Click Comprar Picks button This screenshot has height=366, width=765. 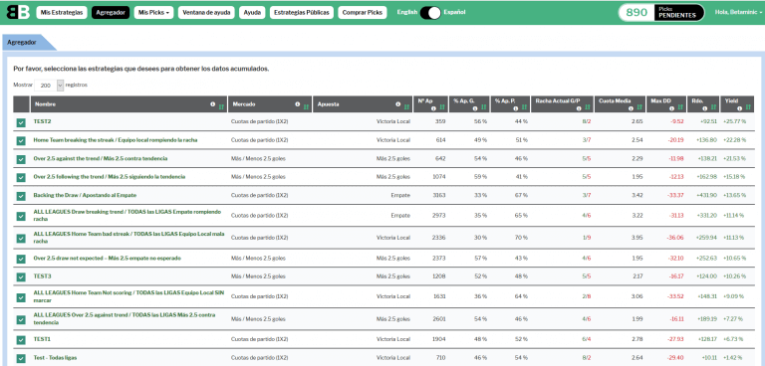362,13
